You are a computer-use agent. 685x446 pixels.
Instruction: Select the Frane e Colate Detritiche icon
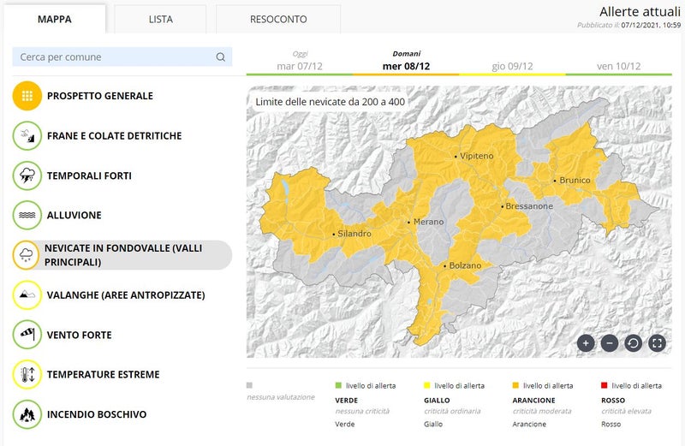click(x=27, y=136)
